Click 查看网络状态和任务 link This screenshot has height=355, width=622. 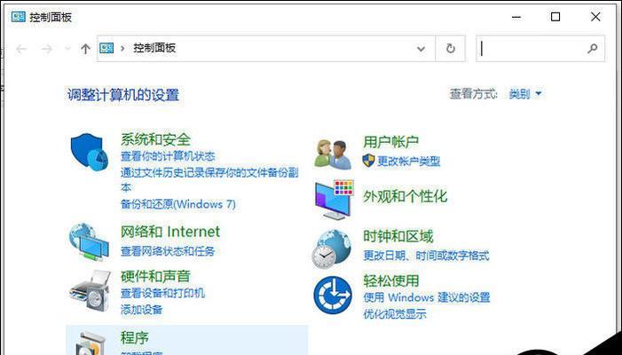point(168,251)
